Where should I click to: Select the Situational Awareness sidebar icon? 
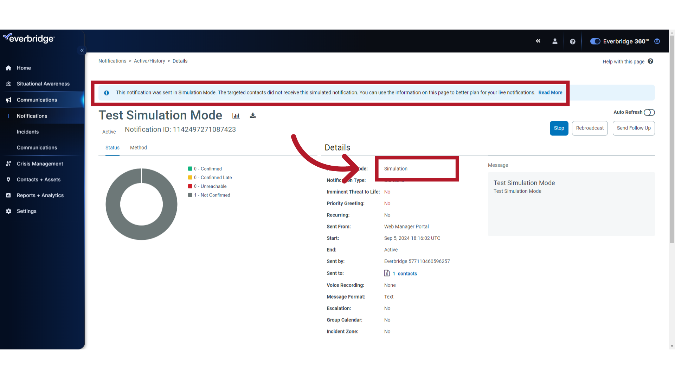[8, 84]
